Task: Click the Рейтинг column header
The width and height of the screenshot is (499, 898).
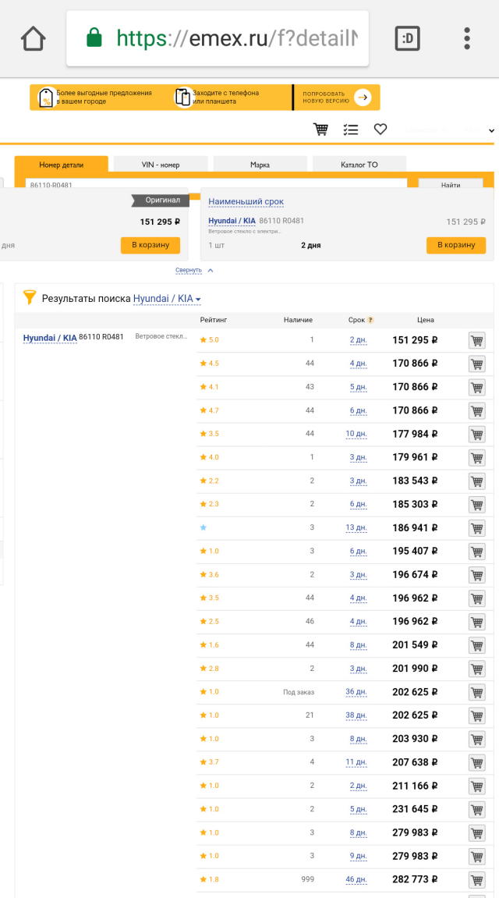Action: point(214,320)
